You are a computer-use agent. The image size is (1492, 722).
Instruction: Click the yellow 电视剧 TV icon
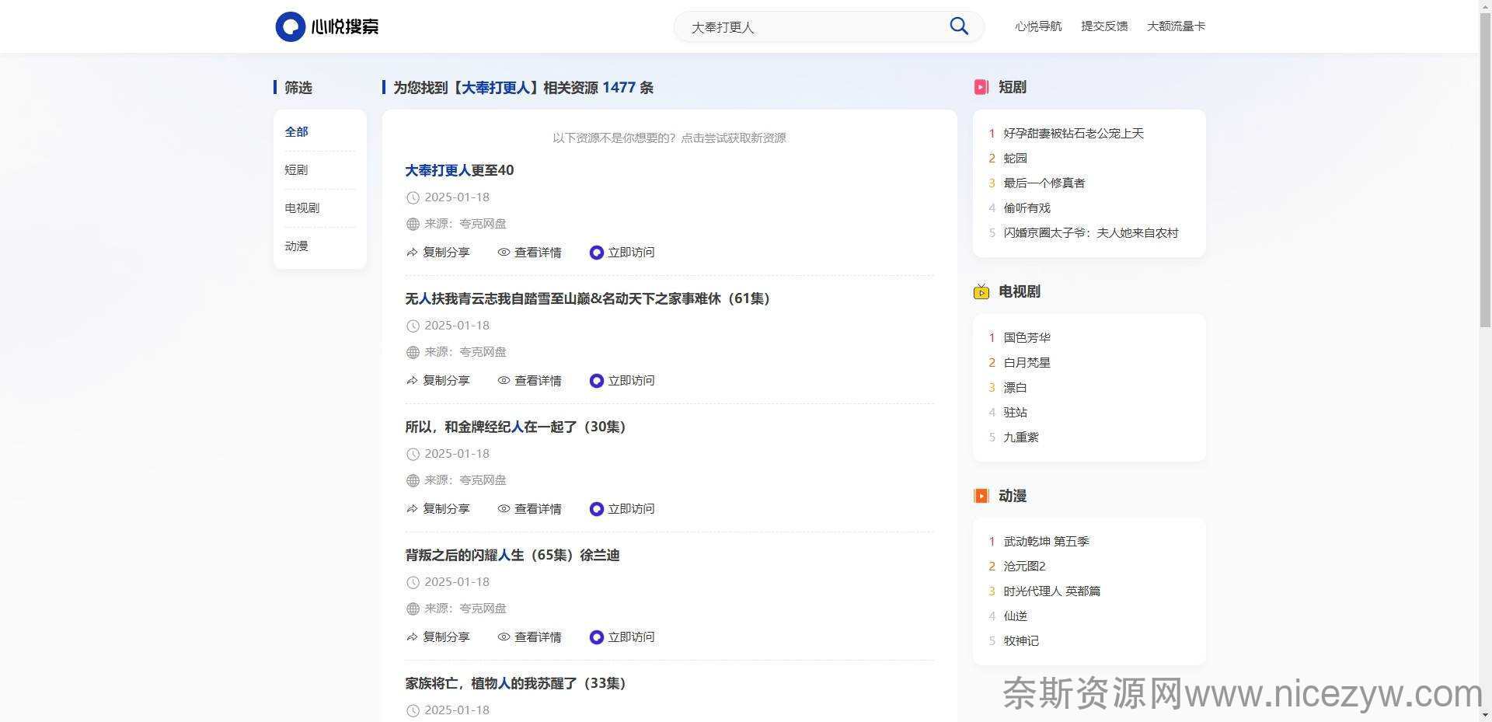pos(981,291)
